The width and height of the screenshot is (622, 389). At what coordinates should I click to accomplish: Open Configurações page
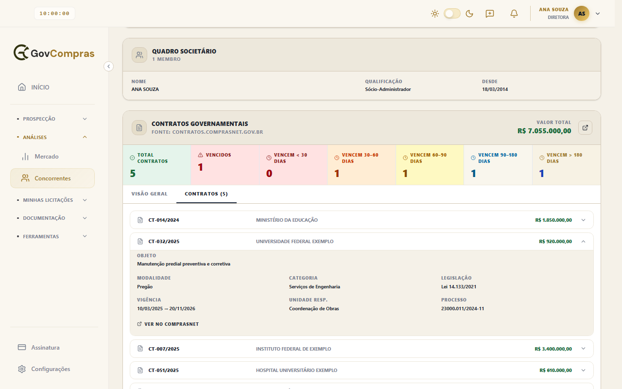pos(52,369)
